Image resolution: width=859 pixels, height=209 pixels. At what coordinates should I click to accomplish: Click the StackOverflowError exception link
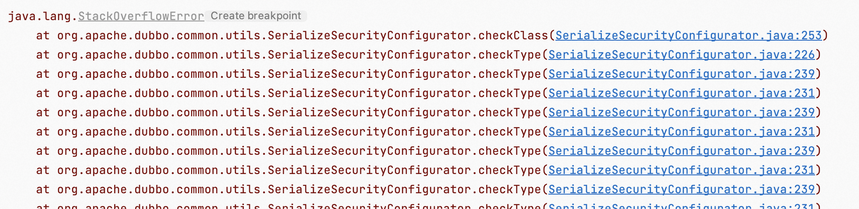[141, 16]
